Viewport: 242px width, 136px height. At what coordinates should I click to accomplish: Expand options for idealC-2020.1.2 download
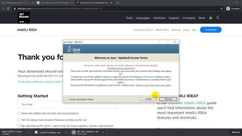click(28, 133)
